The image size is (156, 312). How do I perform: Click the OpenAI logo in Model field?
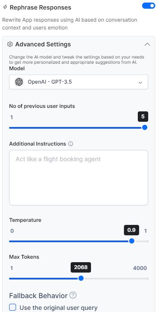click(x=19, y=82)
